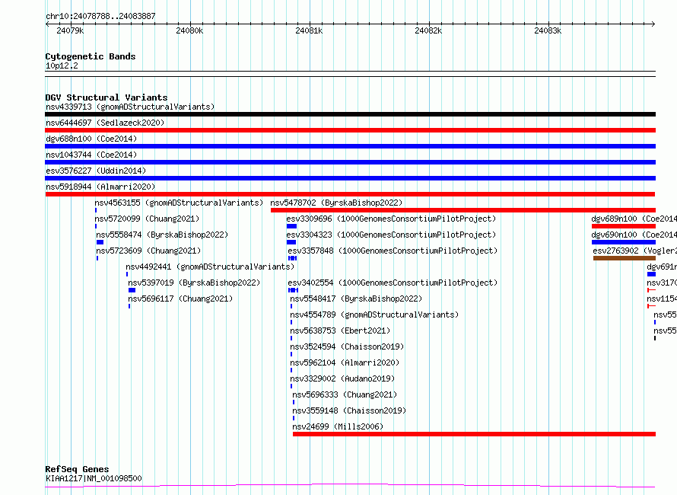Screen dimensions: 677x495
Task: Click the esv3309696 blue glyph
Action: pyautogui.click(x=291, y=226)
